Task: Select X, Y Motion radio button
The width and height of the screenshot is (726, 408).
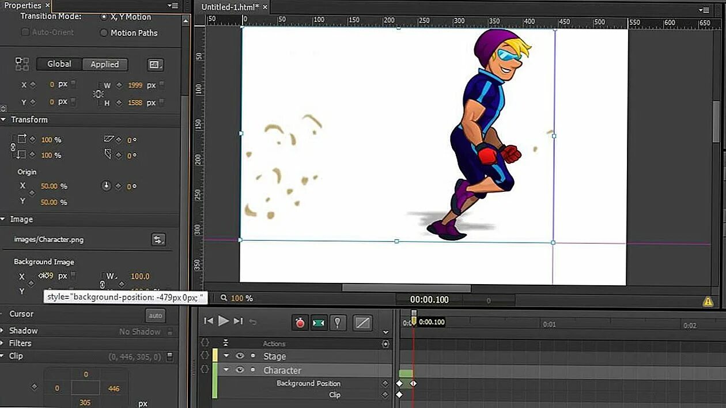Action: 104,17
